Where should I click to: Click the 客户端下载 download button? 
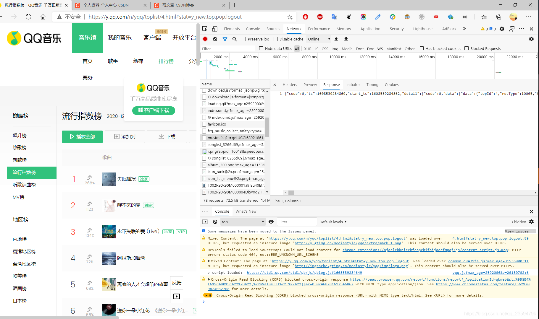click(154, 110)
